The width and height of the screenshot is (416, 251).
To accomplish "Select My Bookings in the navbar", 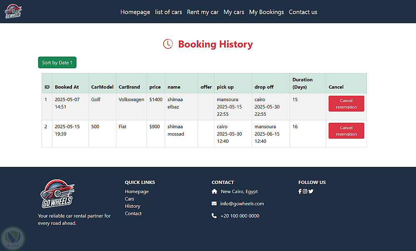I will (266, 12).
